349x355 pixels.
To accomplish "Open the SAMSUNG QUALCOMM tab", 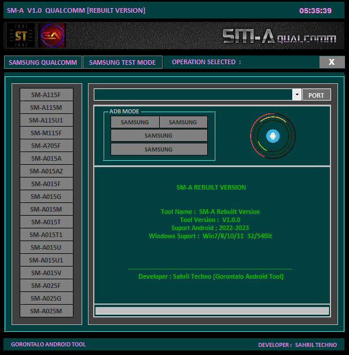I will click(43, 62).
